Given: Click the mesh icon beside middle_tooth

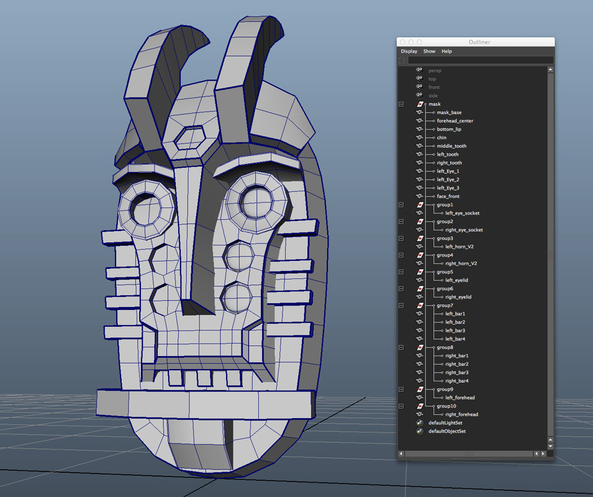Looking at the screenshot, I should point(419,145).
